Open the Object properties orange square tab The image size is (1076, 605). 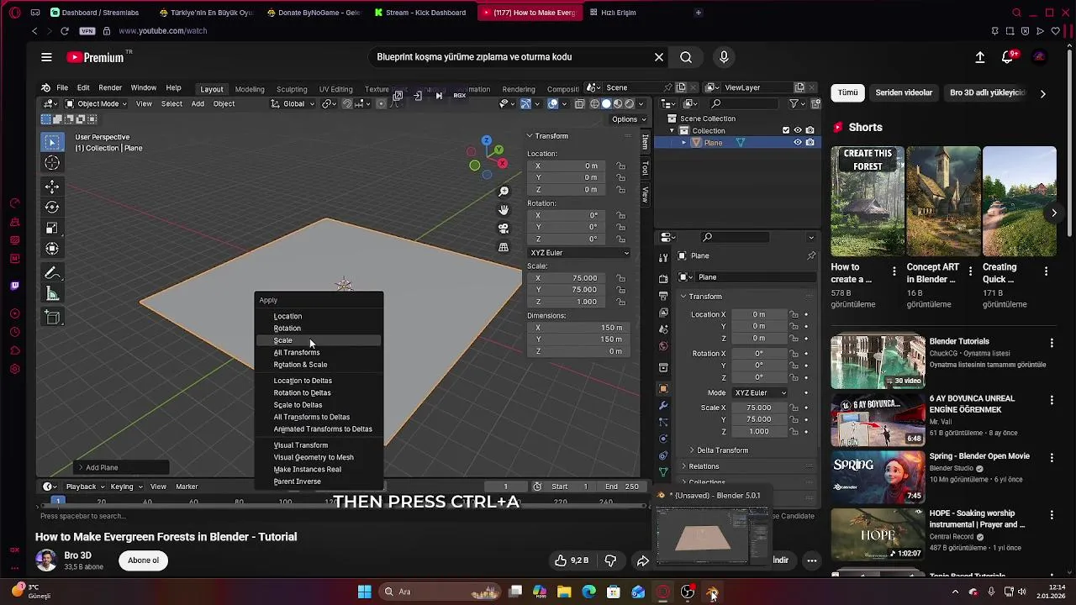[x=663, y=388]
